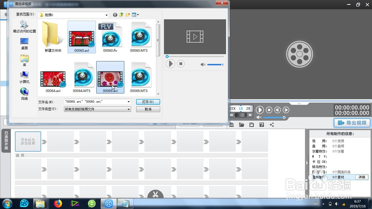Click the share icon
The image size is (372, 209).
coord(272,125)
